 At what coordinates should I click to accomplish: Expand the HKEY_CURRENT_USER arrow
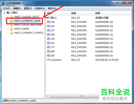pyautogui.click(x=8, y=21)
